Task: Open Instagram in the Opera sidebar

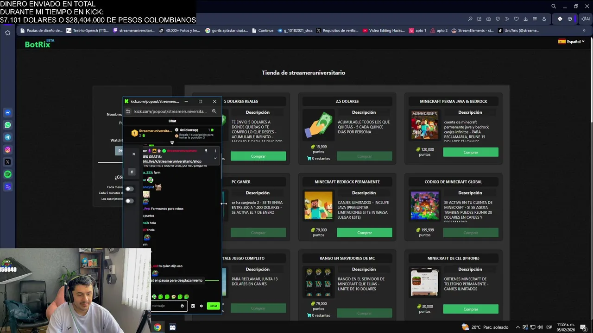Action: pos(8,150)
